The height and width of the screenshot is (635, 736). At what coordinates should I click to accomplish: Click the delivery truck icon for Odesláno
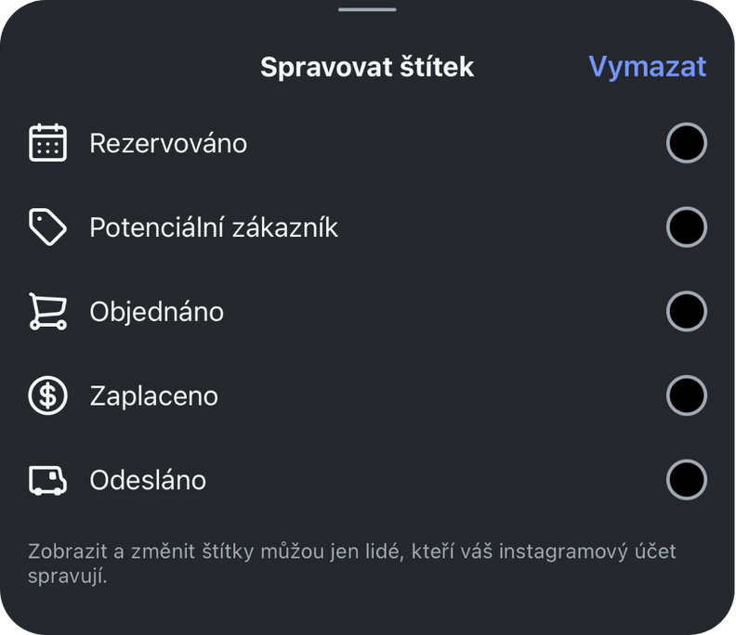(47, 480)
